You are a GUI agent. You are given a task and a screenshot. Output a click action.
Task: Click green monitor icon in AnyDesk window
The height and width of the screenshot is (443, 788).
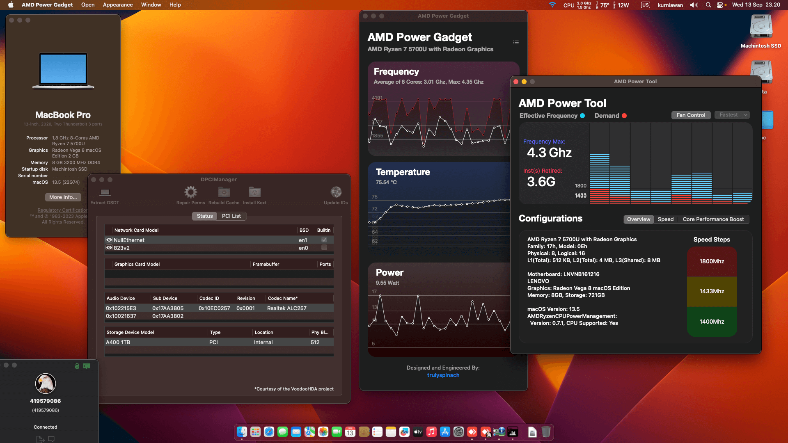pyautogui.click(x=87, y=366)
